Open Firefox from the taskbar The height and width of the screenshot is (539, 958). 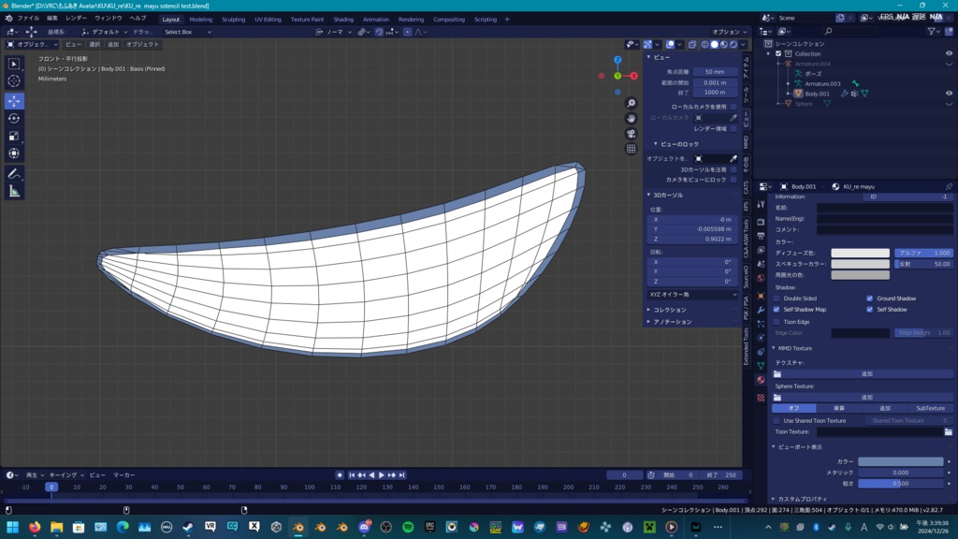point(35,527)
